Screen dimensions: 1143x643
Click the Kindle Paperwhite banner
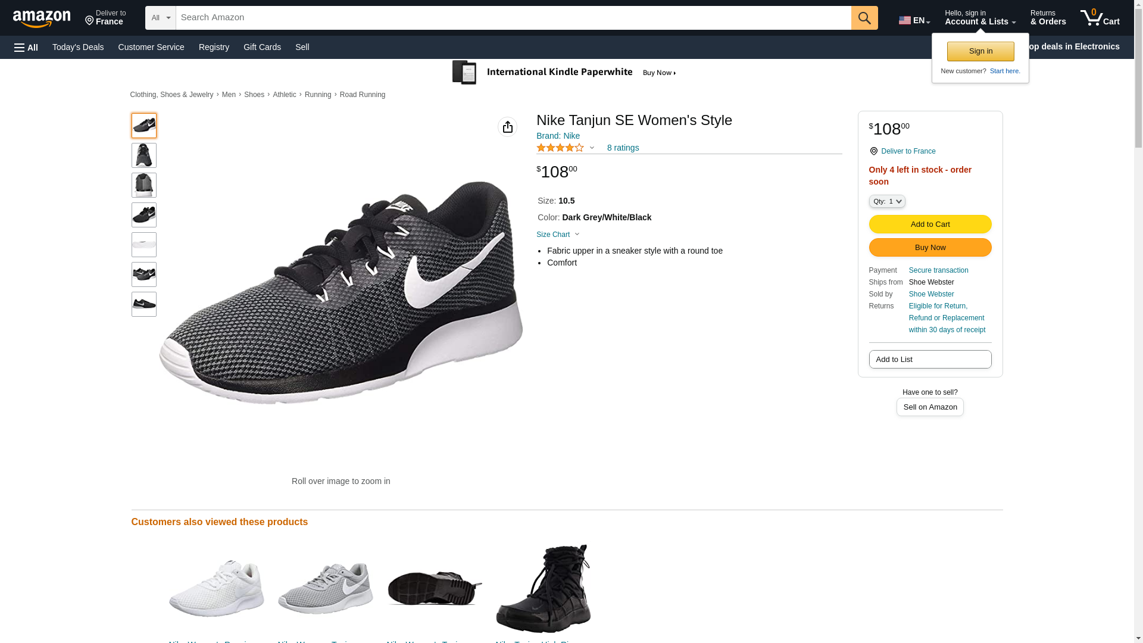pos(564,73)
